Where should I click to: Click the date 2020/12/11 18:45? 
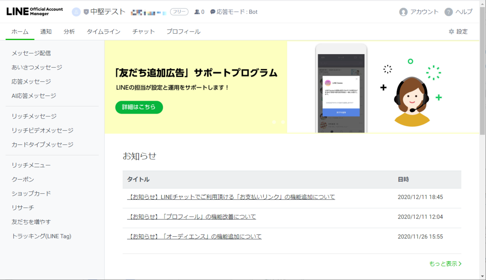(420, 197)
